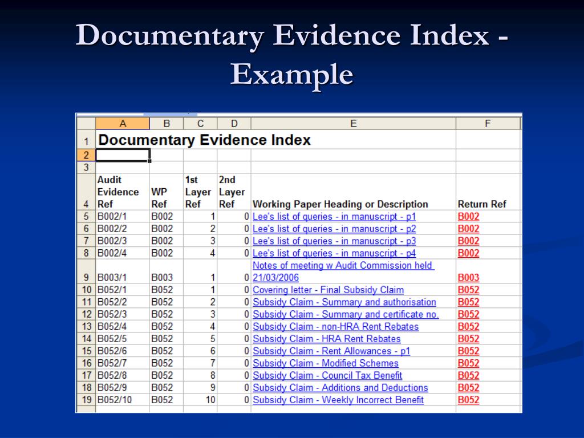Screen dimensions: 584x438
Task: Select row 1 header
Action: coord(86,140)
